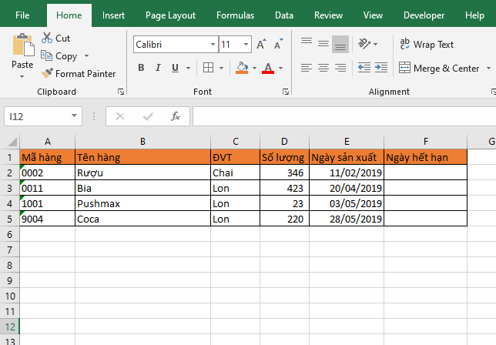Viewport: 496px width, 345px height.
Task: Toggle Bold formatting
Action: pyautogui.click(x=141, y=68)
